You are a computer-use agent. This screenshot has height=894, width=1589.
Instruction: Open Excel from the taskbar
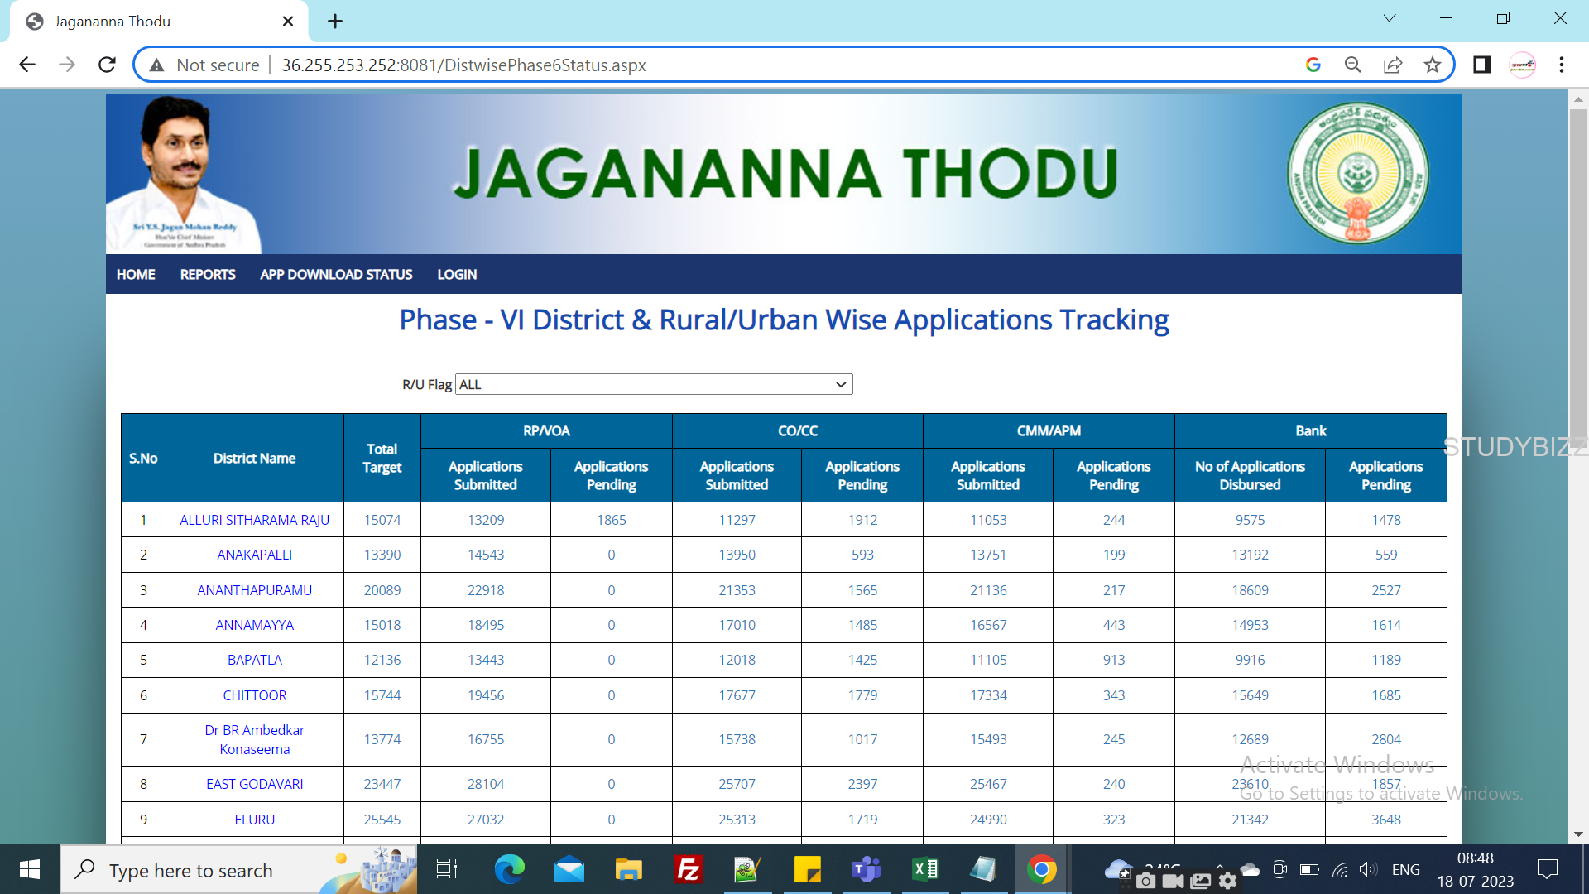coord(924,869)
